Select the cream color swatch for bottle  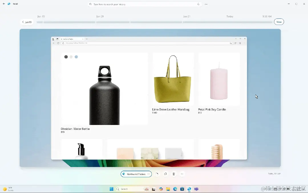coord(71,57)
